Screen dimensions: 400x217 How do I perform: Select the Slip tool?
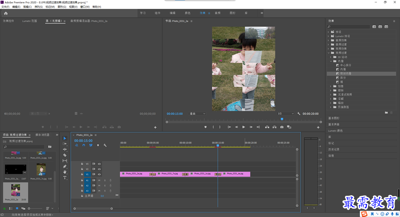[x=65, y=161]
